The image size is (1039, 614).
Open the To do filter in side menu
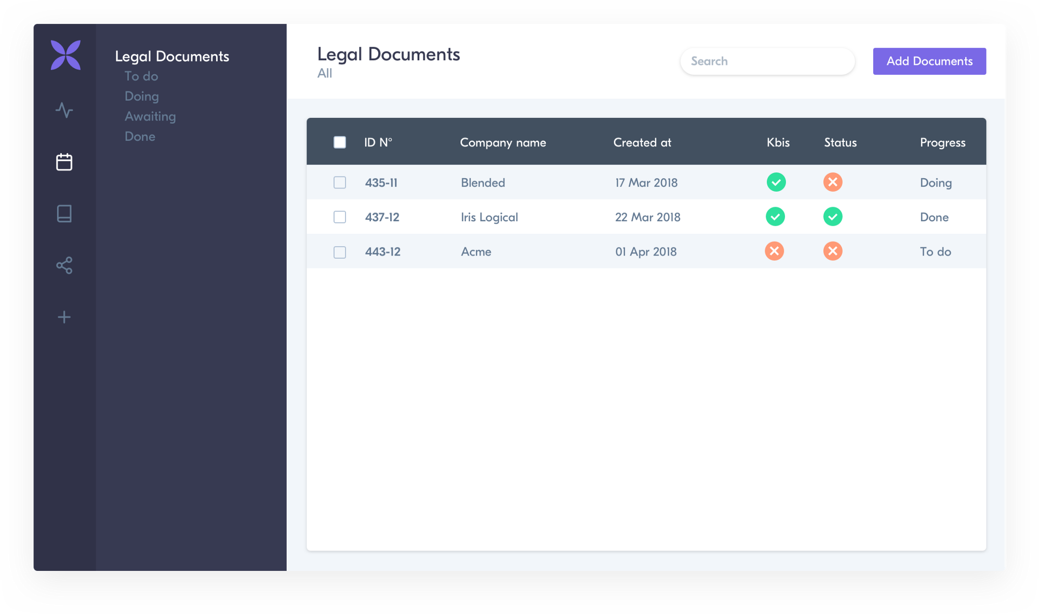141,76
